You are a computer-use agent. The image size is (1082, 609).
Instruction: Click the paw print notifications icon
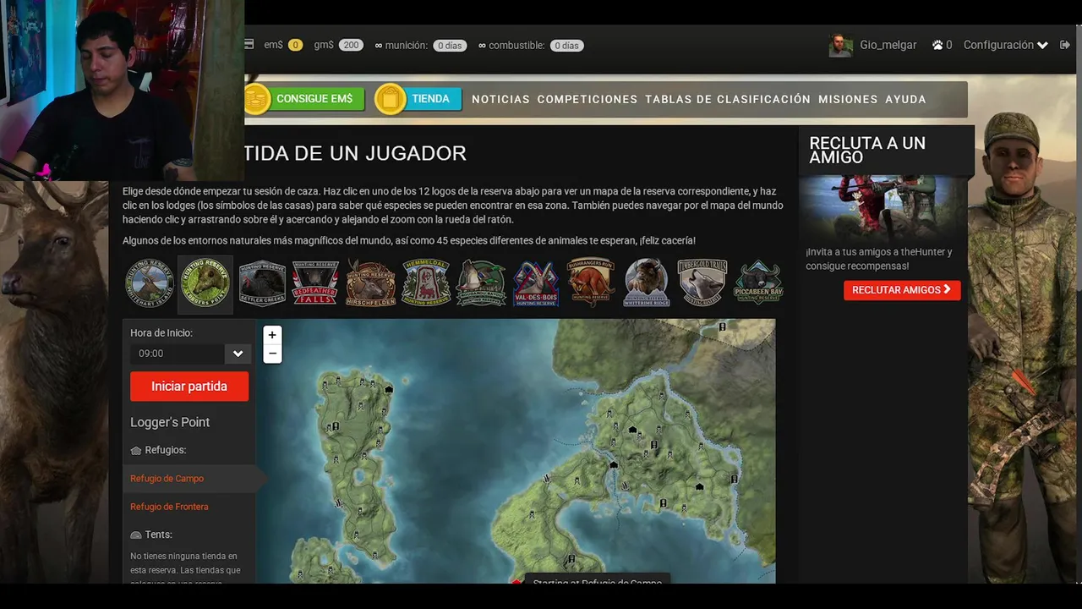coord(937,45)
